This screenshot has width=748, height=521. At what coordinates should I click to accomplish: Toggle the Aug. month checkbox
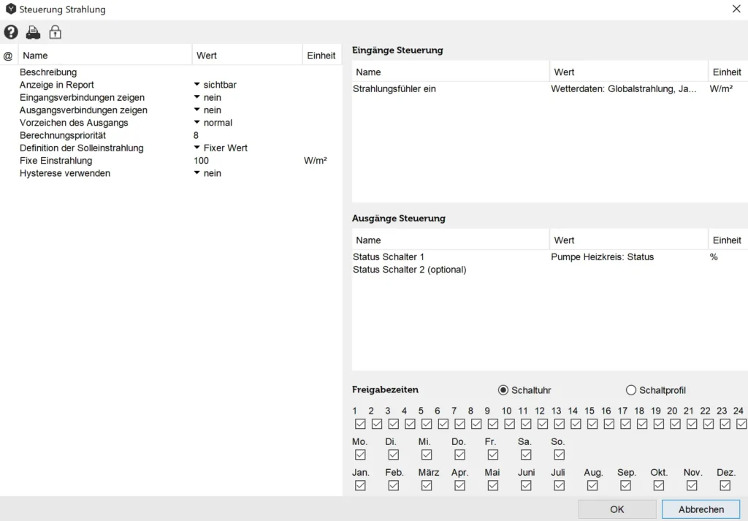592,485
